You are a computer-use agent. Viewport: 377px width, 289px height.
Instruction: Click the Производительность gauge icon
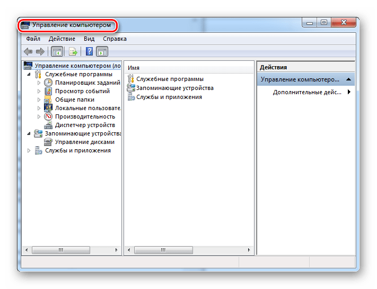point(48,116)
